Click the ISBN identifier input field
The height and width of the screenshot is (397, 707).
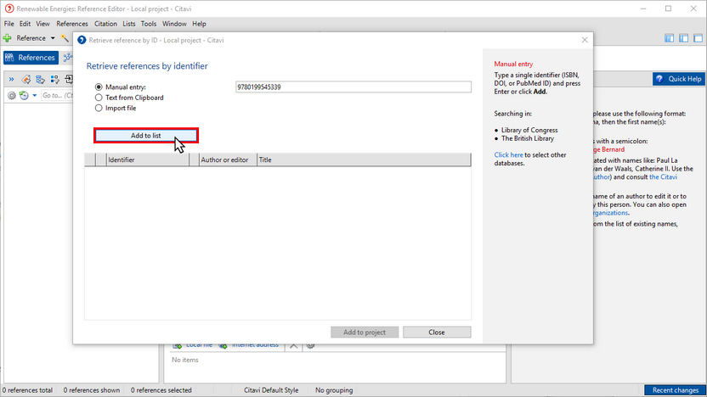click(x=353, y=87)
